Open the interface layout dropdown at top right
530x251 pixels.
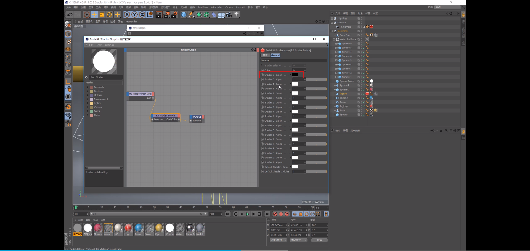click(x=447, y=7)
